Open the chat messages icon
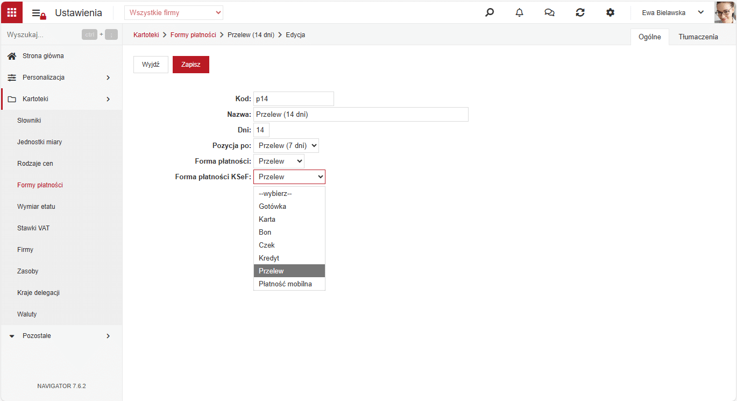This screenshot has height=401, width=737. click(549, 12)
